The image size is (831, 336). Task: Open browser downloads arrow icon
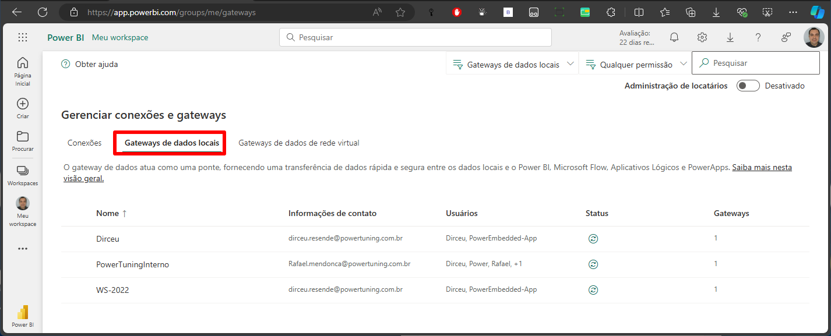pos(716,12)
